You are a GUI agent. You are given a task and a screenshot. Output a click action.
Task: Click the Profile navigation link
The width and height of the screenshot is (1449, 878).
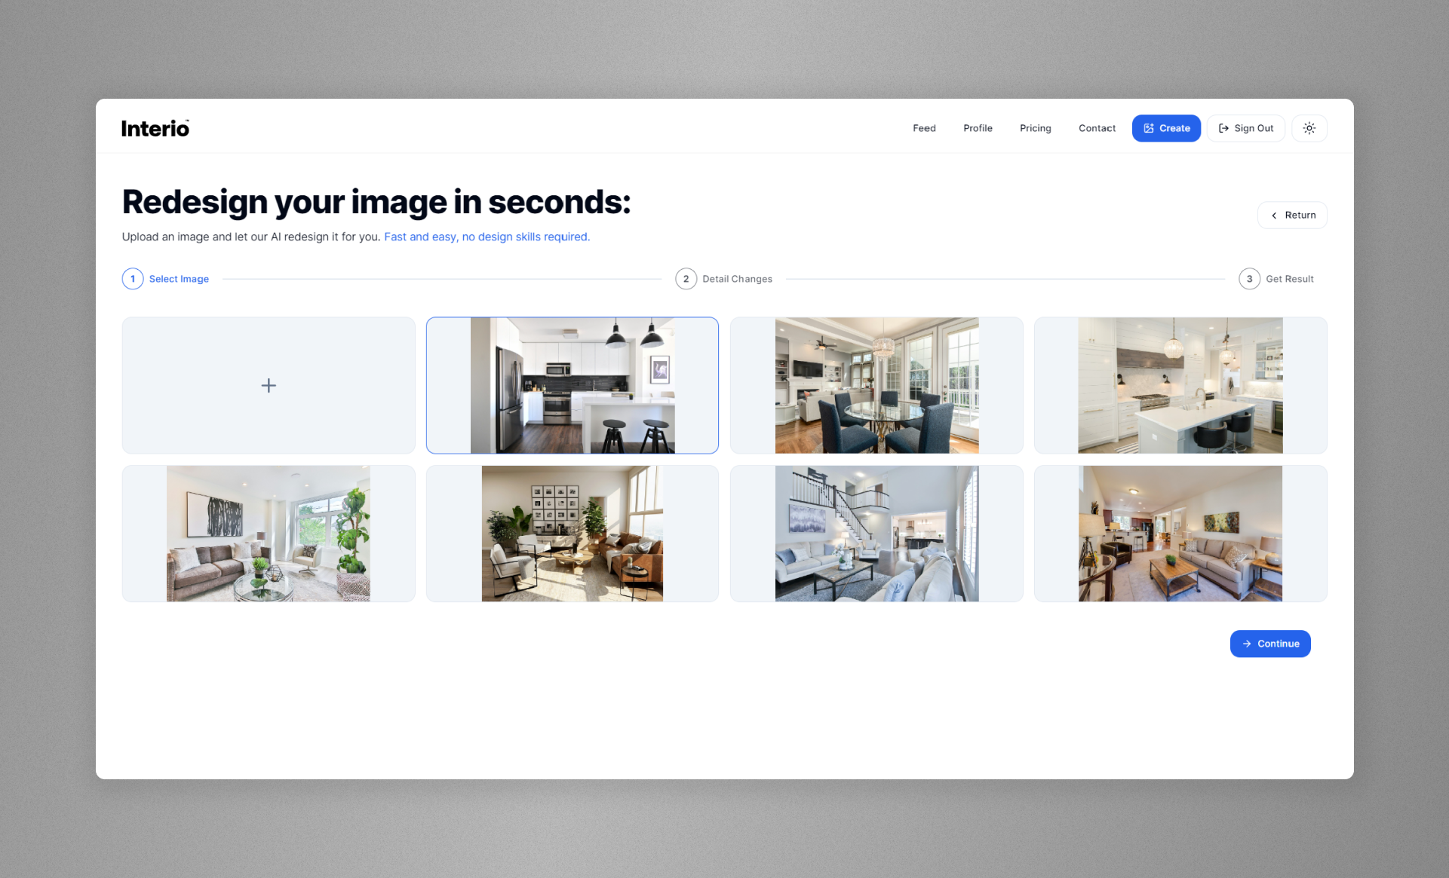pyautogui.click(x=977, y=127)
